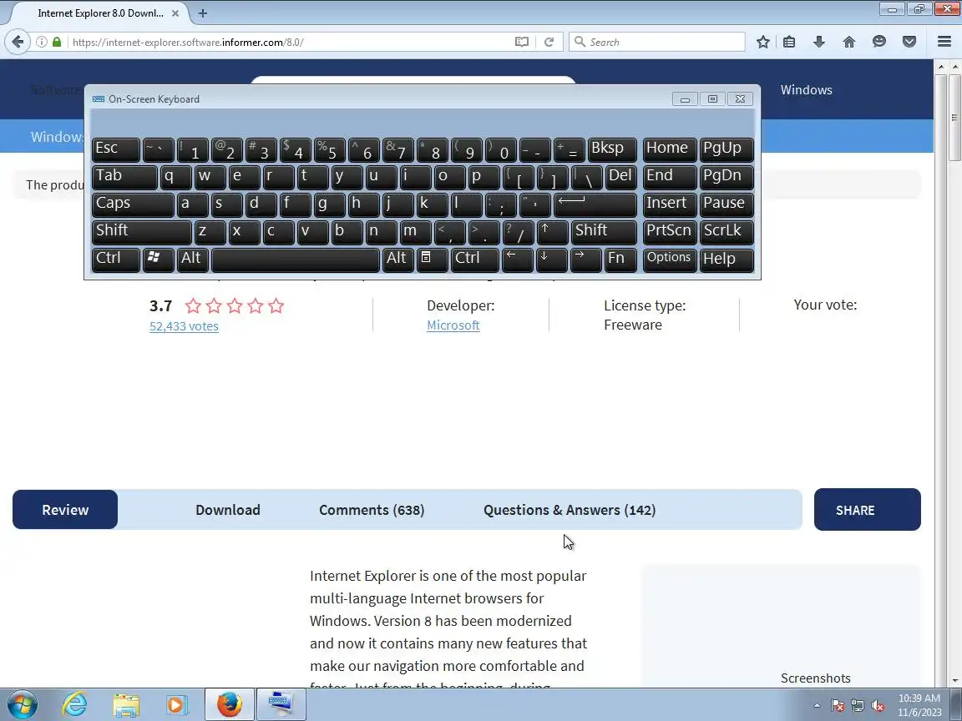Open the Comments (638) tab

pyautogui.click(x=371, y=510)
